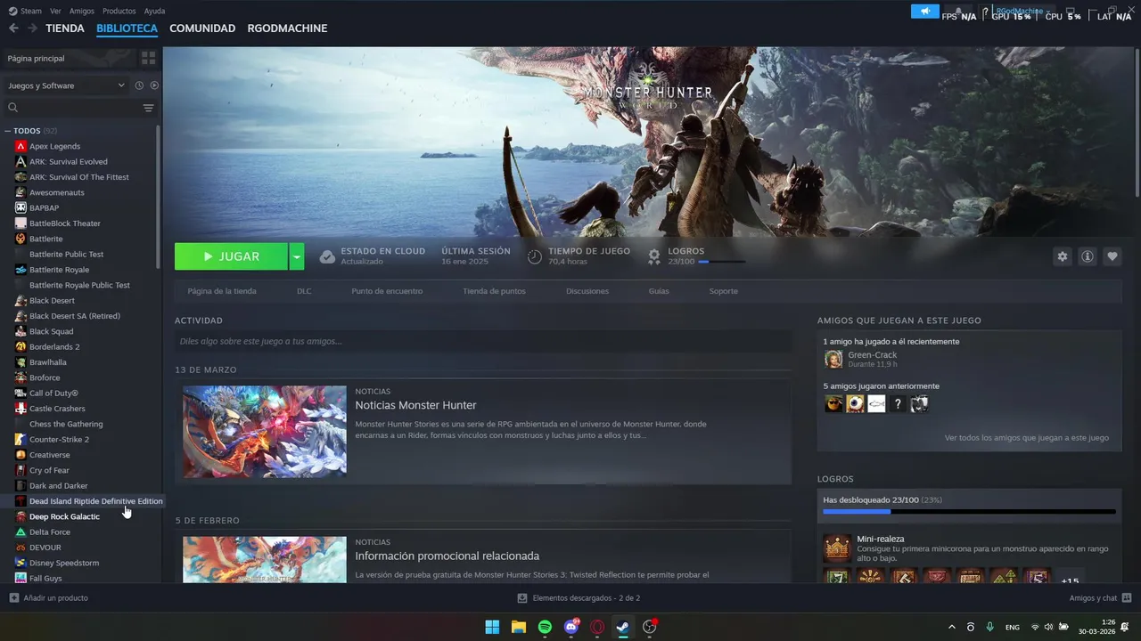Image resolution: width=1141 pixels, height=641 pixels.
Task: Toggle sort by recent activity clock icon
Action: pyautogui.click(x=139, y=85)
